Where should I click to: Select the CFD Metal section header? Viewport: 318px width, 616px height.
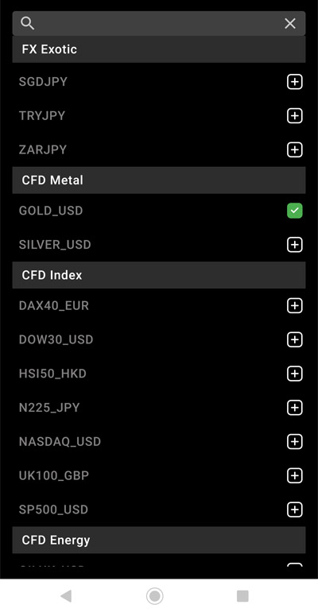coord(159,180)
